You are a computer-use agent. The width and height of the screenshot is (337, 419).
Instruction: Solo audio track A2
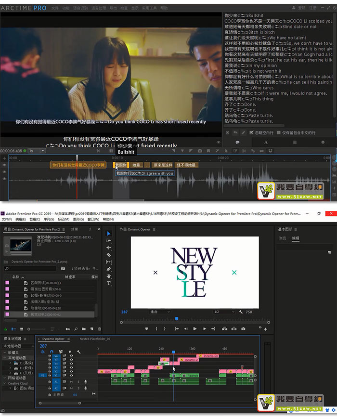(78, 388)
